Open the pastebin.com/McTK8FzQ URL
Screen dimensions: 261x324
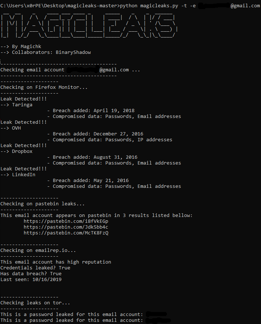coord(66,233)
